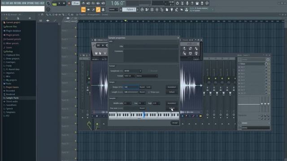The image size is (287, 161).
Task: Mute Track 1 via its green dot
Action: (x=76, y=28)
